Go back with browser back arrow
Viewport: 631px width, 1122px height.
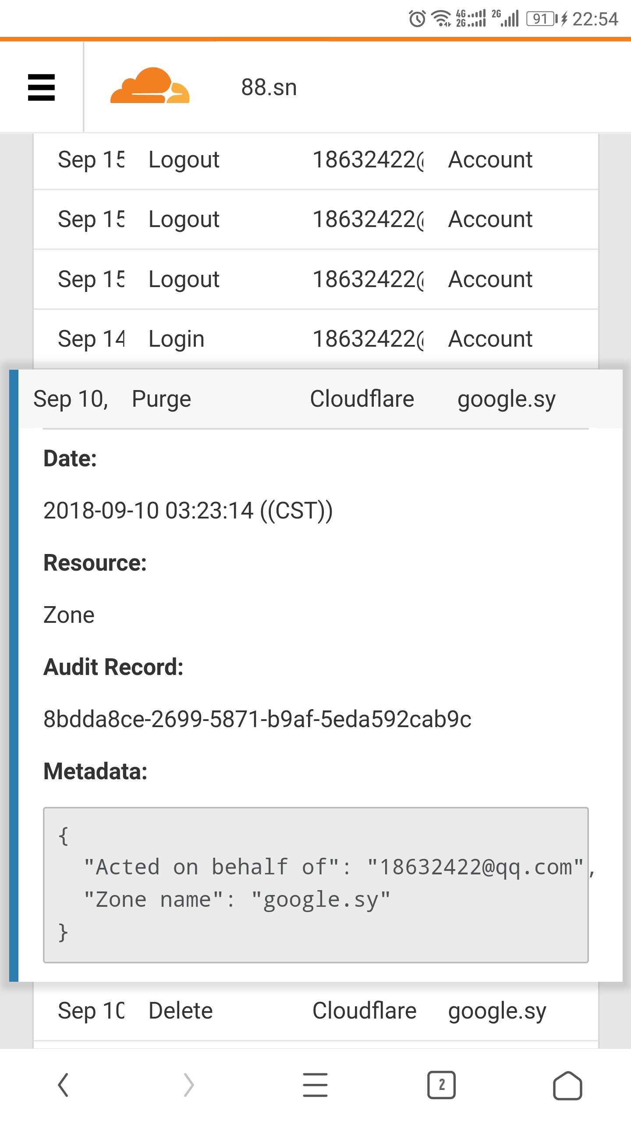tap(64, 1085)
